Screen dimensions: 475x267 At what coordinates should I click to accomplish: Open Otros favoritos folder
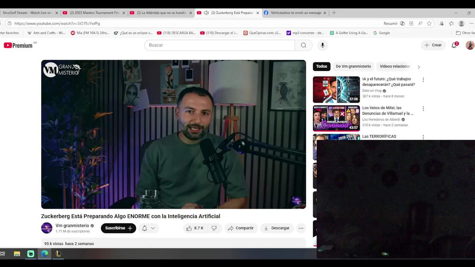(x=465, y=33)
